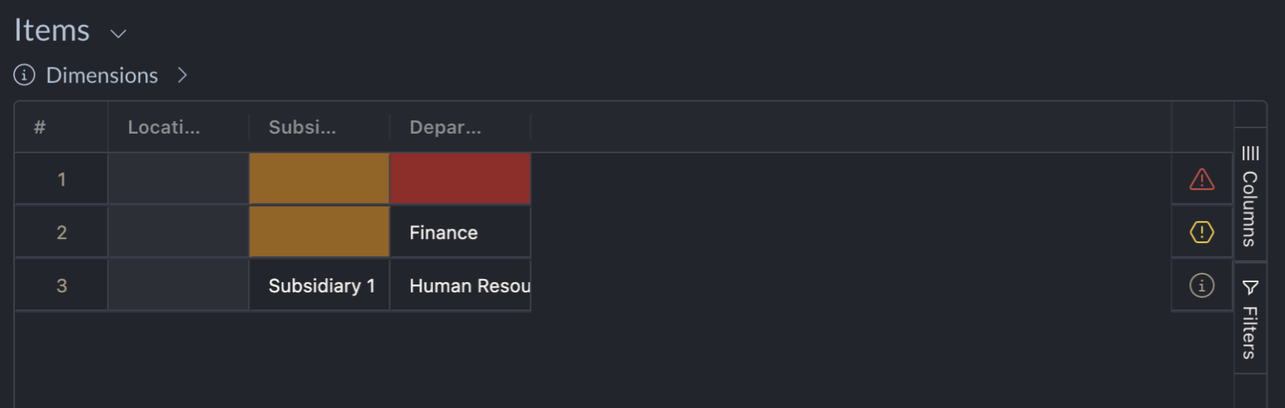Viewport: 1285px width, 408px height.
Task: Select the orange Subsidiary cell in row 2
Action: coord(319,232)
